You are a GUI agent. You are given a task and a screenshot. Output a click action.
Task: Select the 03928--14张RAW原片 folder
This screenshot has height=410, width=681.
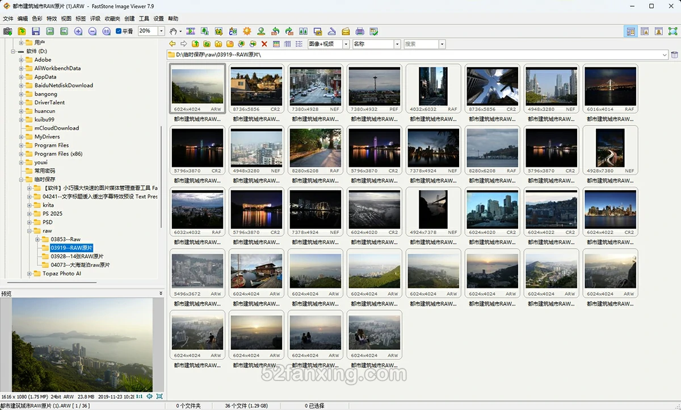(77, 256)
